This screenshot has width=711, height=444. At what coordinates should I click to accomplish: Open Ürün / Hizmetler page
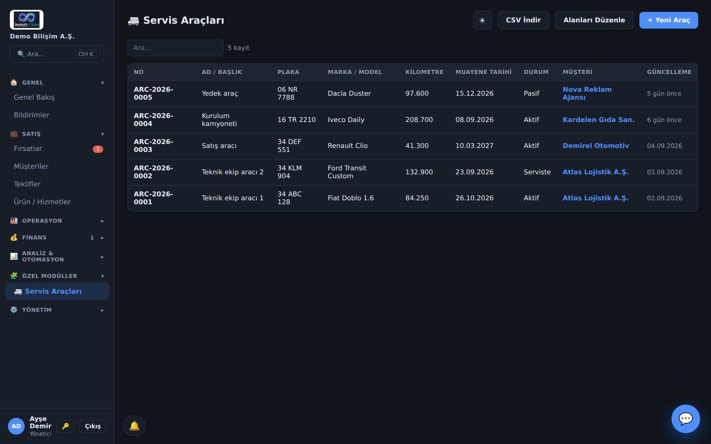click(57, 202)
